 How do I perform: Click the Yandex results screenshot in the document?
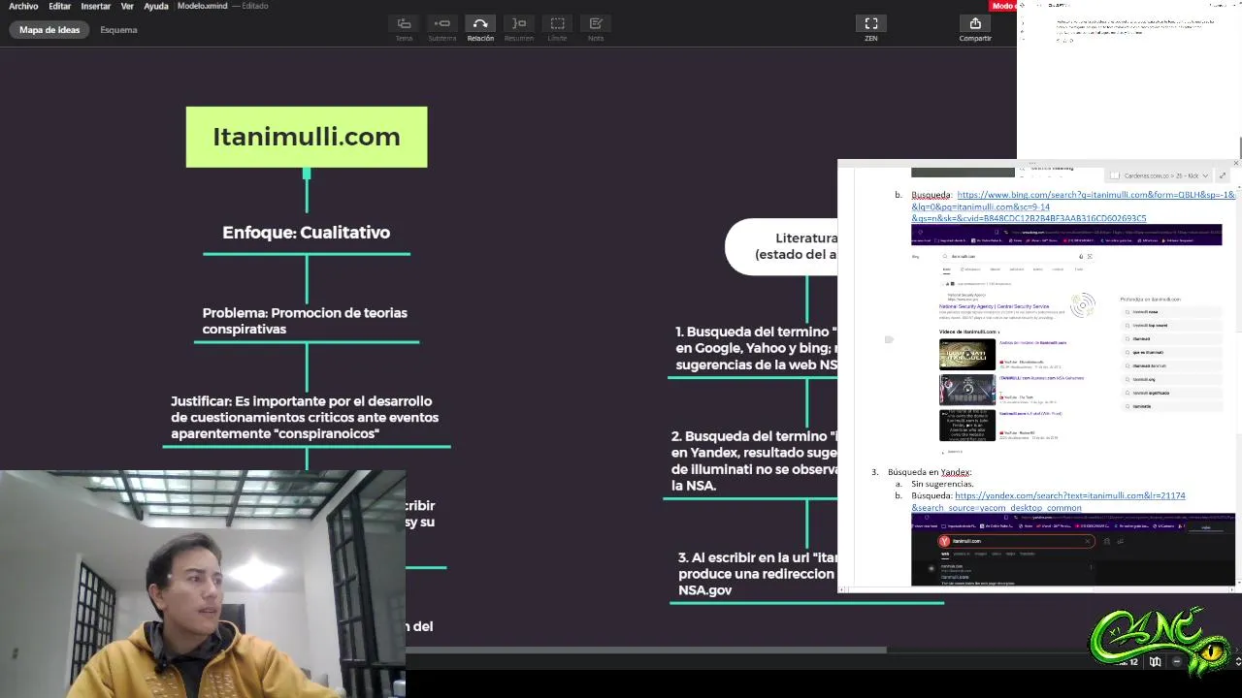pos(1072,549)
